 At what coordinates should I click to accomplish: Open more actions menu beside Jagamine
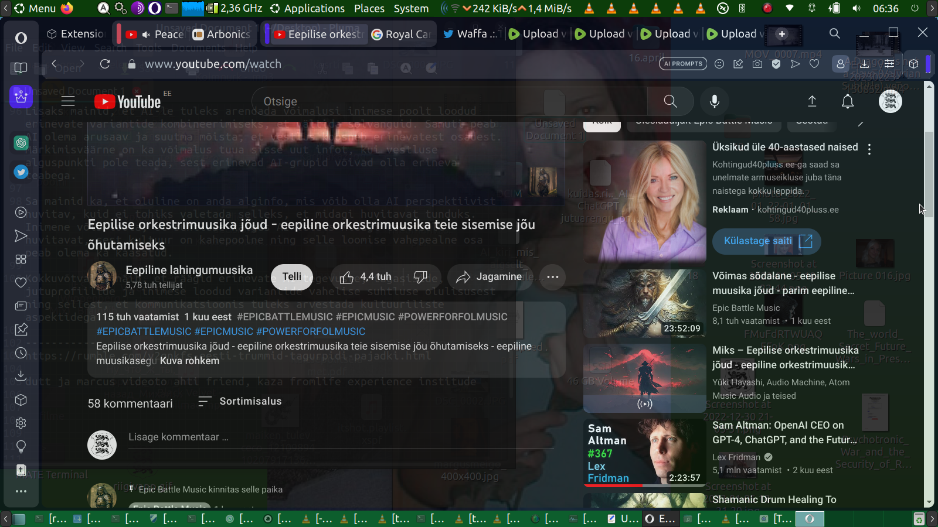click(x=553, y=277)
